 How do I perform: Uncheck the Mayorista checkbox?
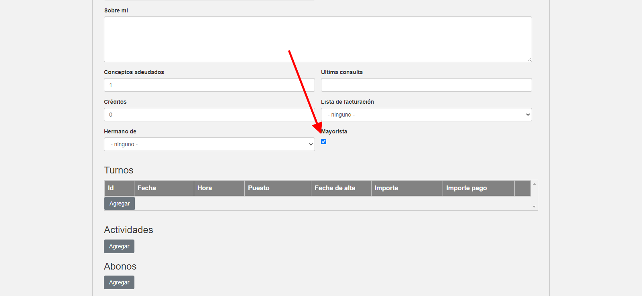[x=323, y=142]
